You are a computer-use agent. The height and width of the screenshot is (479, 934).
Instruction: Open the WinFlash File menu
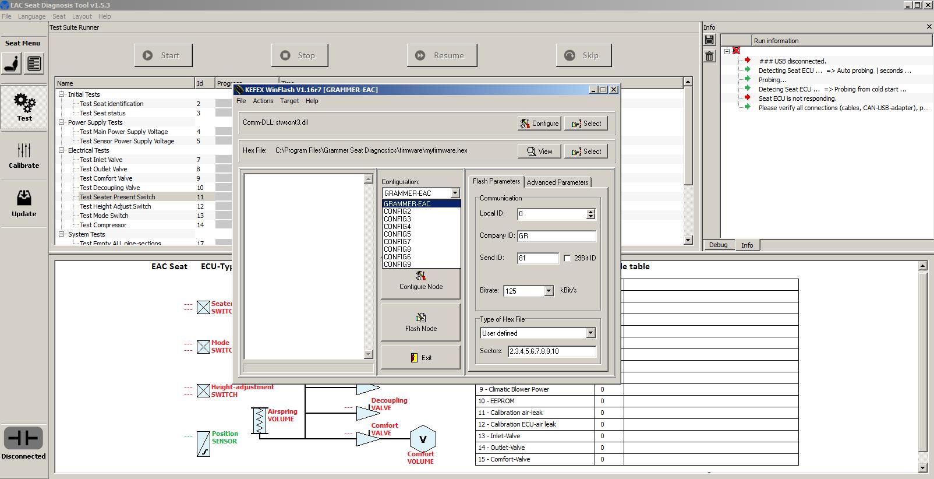click(241, 101)
